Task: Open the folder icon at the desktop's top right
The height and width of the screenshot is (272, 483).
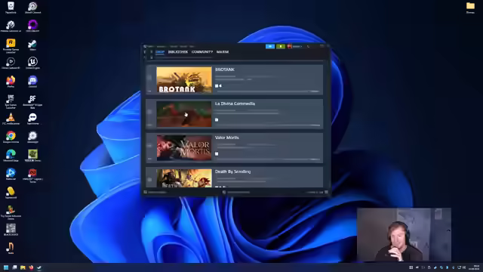Action: point(470,8)
